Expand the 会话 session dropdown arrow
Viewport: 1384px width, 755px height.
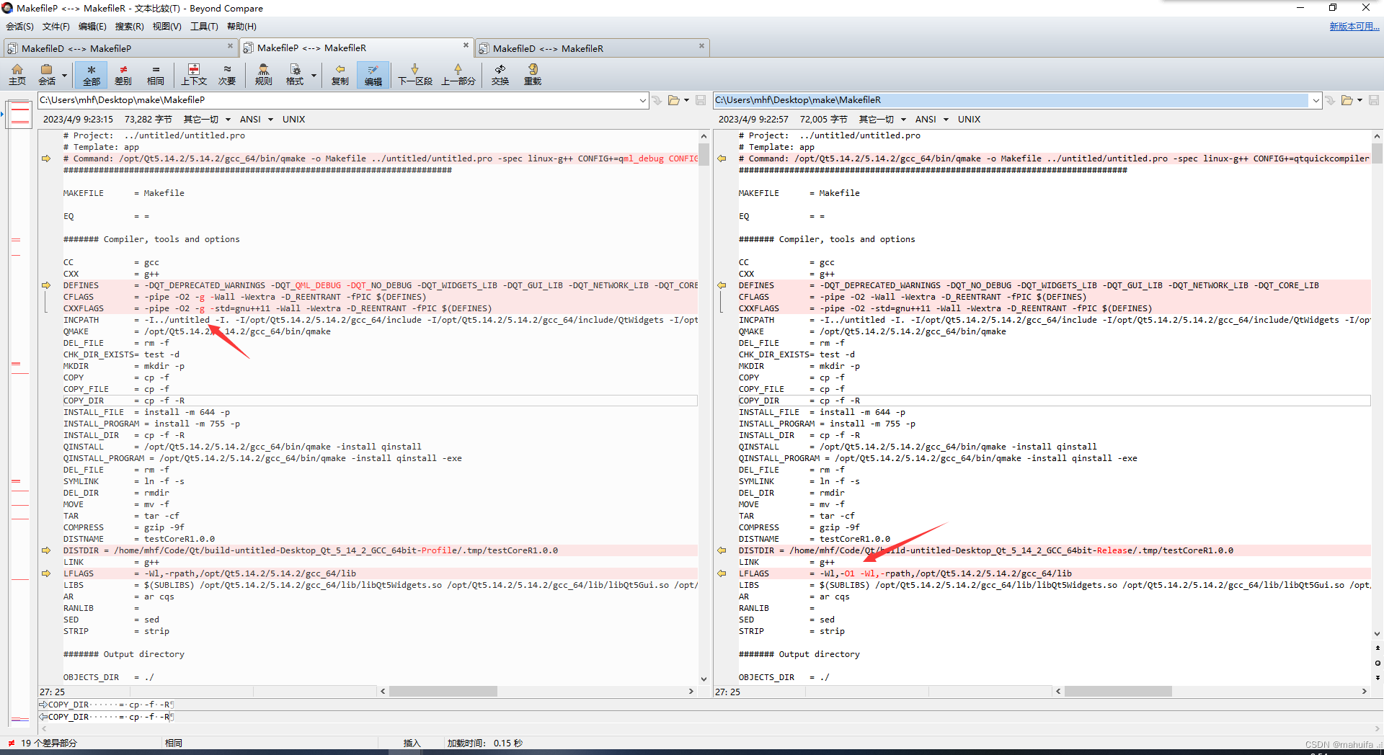pyautogui.click(x=64, y=75)
